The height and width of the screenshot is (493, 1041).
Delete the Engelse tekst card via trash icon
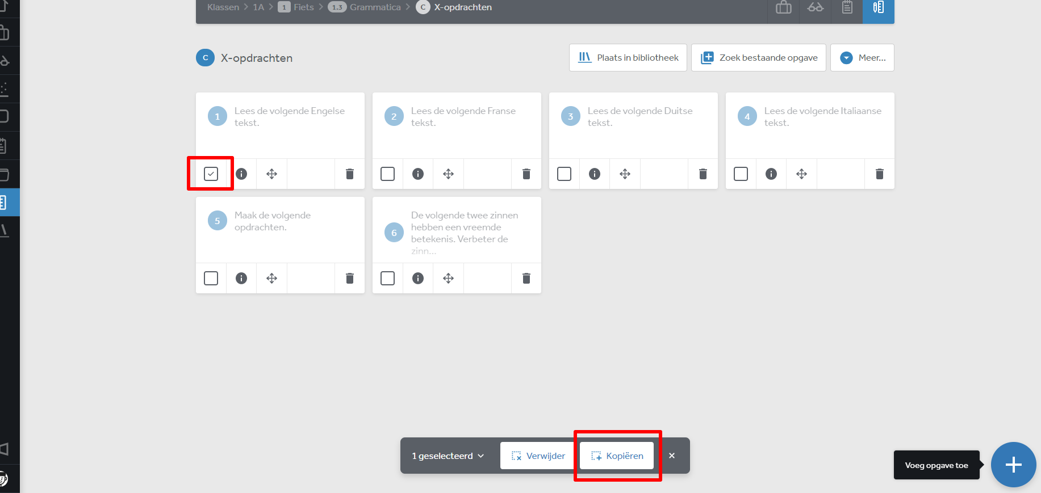pyautogui.click(x=350, y=174)
